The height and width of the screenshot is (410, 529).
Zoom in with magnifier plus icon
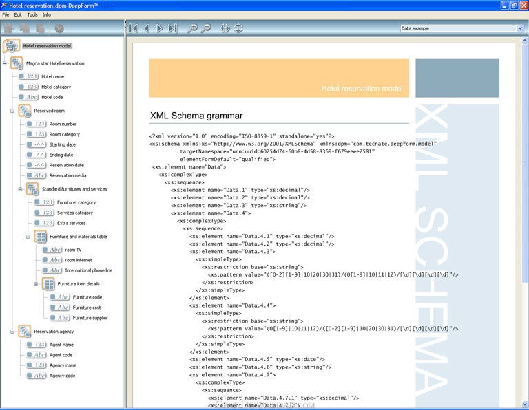point(192,28)
